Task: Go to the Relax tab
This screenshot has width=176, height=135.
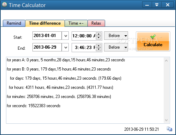Action: 96,23
